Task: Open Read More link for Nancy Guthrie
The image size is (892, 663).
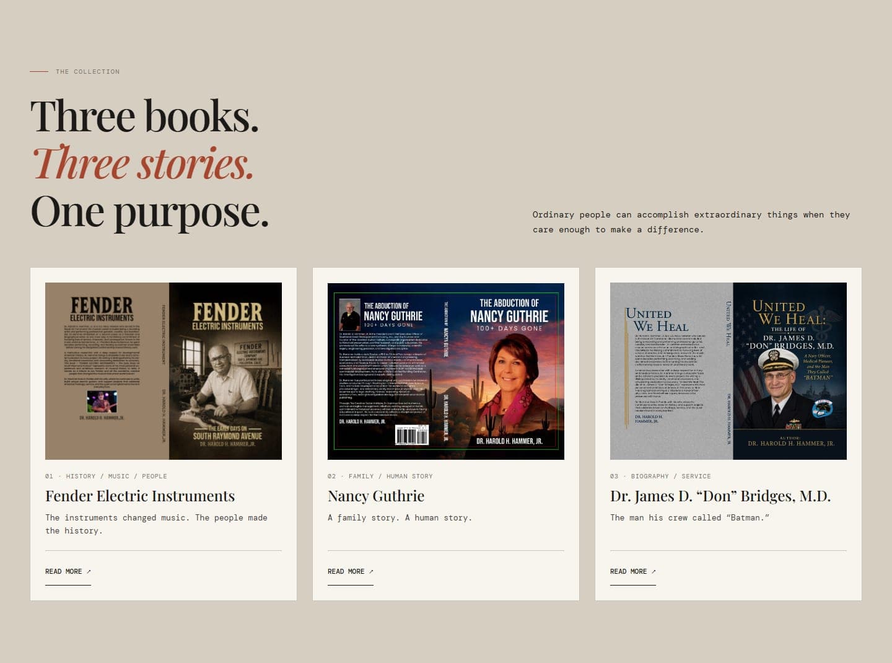Action: 351,572
